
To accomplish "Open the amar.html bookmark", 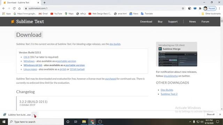I will click(x=121, y=14).
